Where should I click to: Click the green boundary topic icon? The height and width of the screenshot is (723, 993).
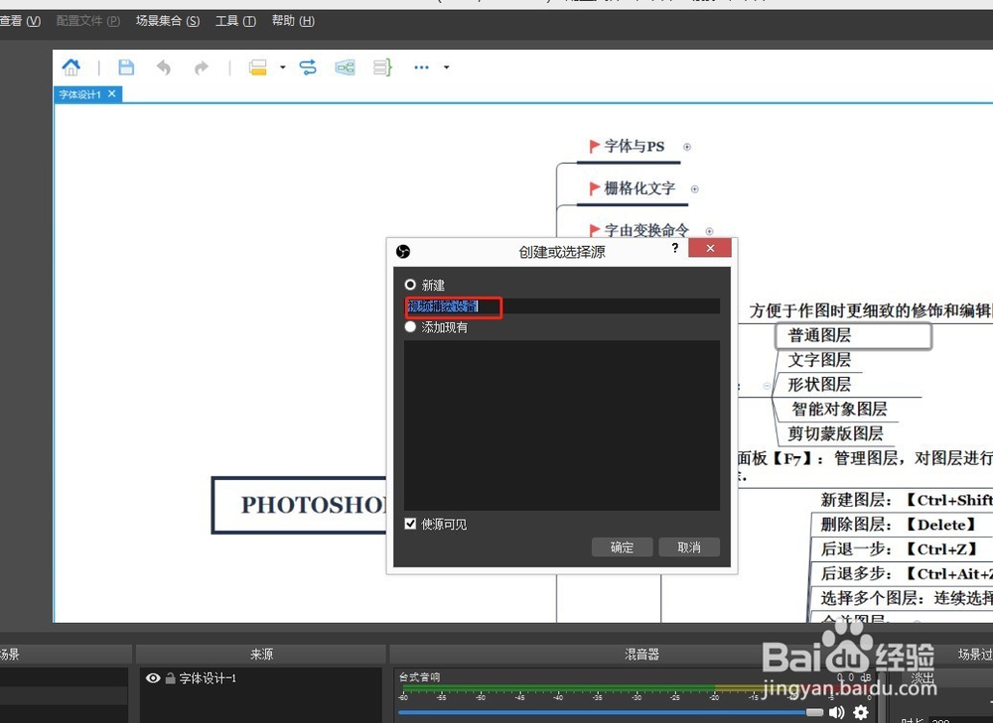click(x=346, y=67)
